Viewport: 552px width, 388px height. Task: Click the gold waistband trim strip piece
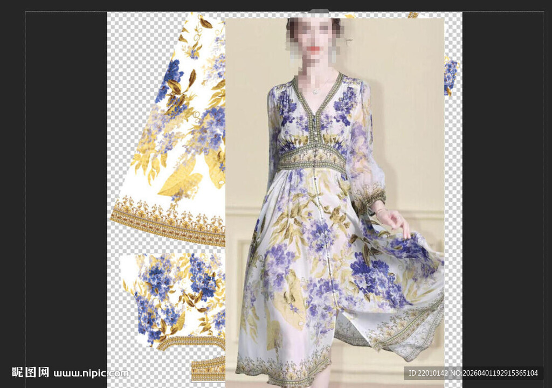(x=209, y=369)
